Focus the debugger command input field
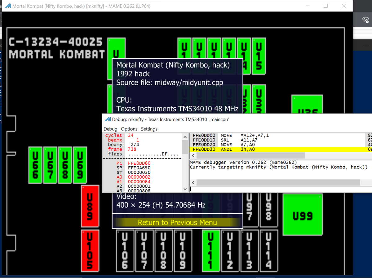The height and width of the screenshot is (278, 372). click(281, 189)
